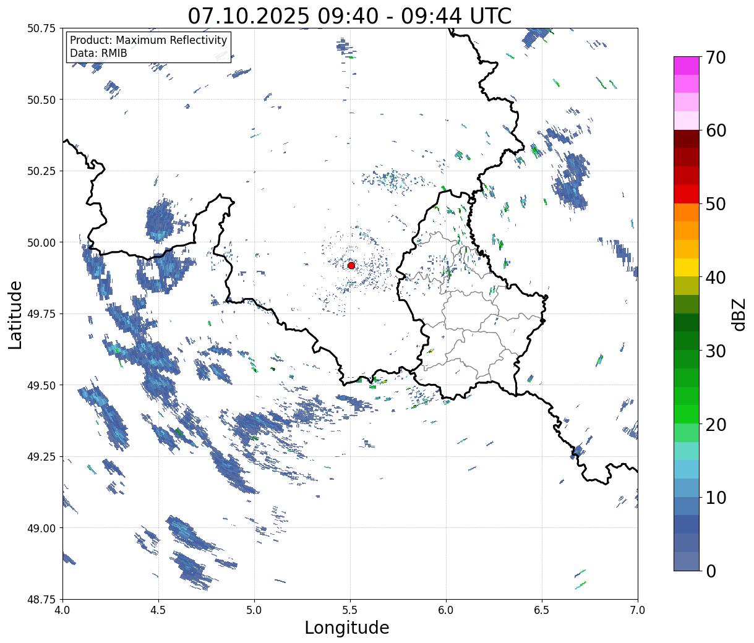This screenshot has width=754, height=643.
Task: Click the colorbar tick label 20
Action: click(x=716, y=425)
